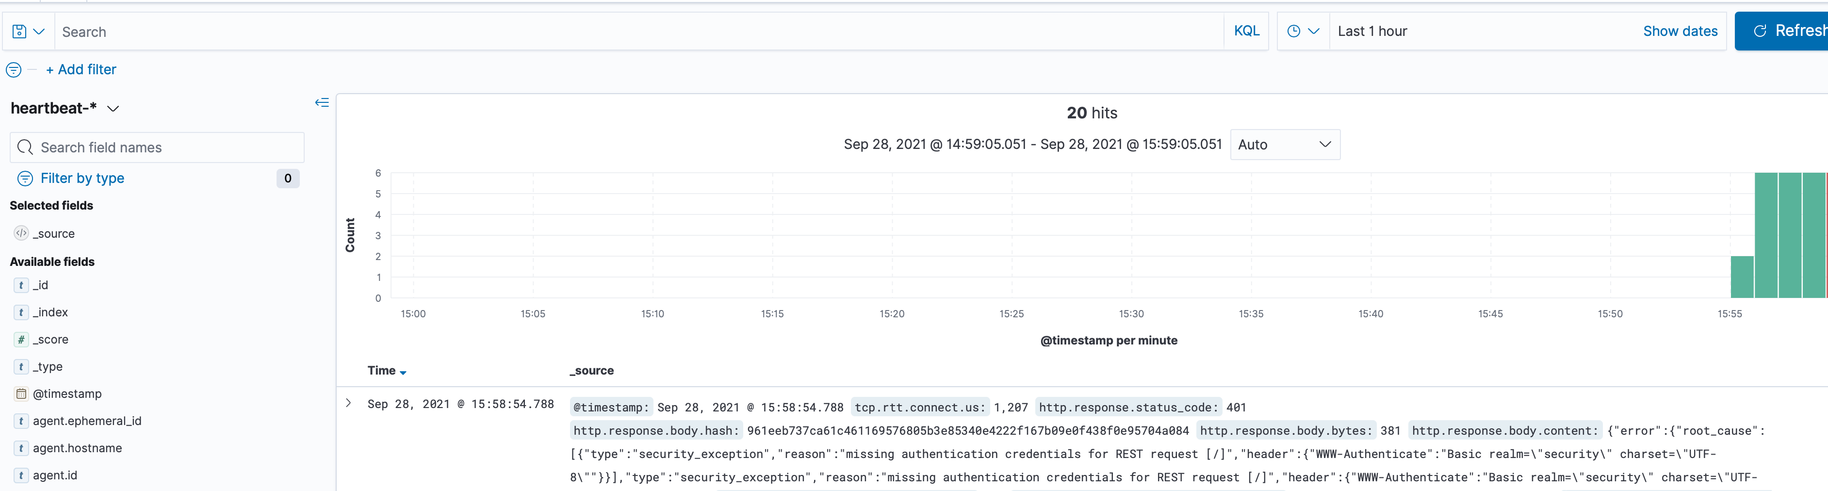Sort by the Time column header
The height and width of the screenshot is (491, 1828).
point(382,370)
